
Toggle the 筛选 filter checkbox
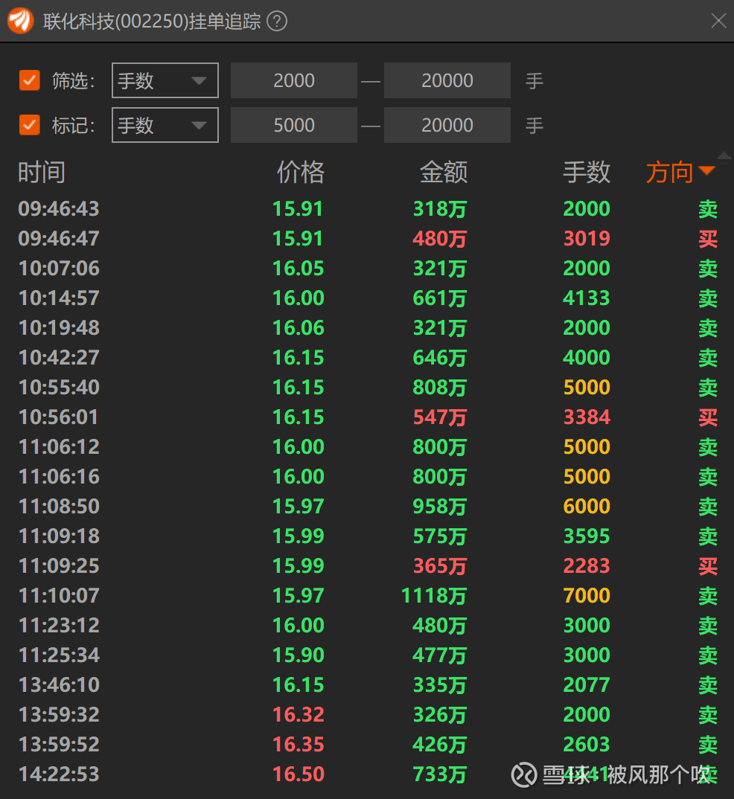30,80
